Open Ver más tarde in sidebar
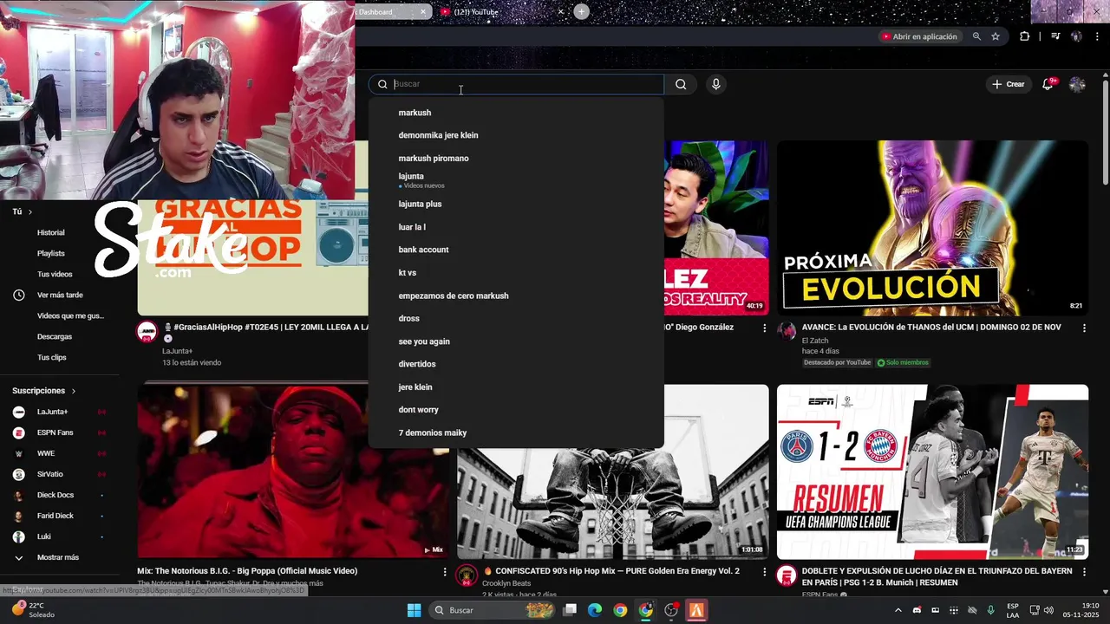 click(x=59, y=295)
